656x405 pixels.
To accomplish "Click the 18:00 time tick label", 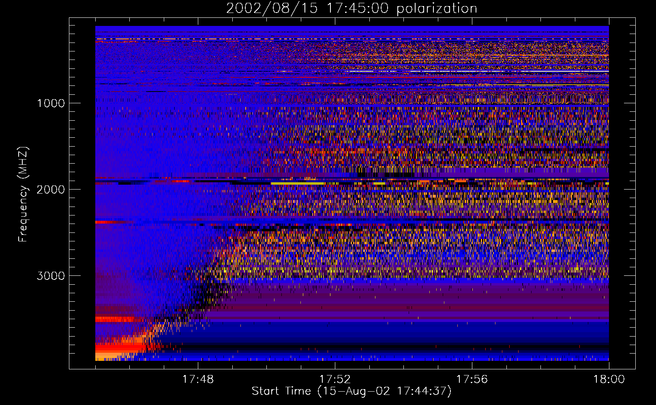I will [609, 379].
